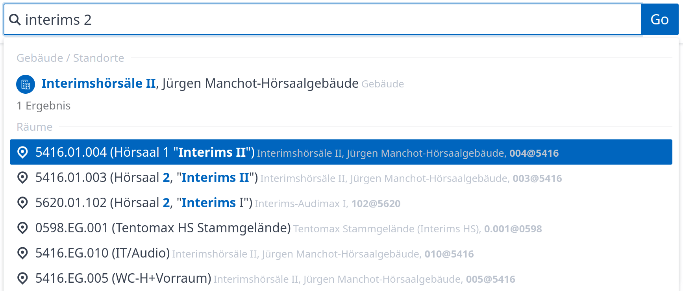Click the Go search button
683x291 pixels.
[x=659, y=19]
